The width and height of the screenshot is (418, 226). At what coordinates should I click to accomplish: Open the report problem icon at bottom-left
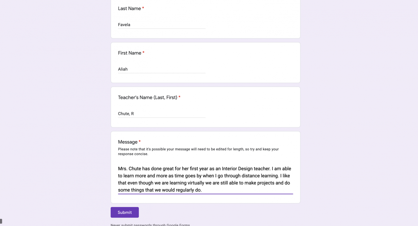[1, 221]
